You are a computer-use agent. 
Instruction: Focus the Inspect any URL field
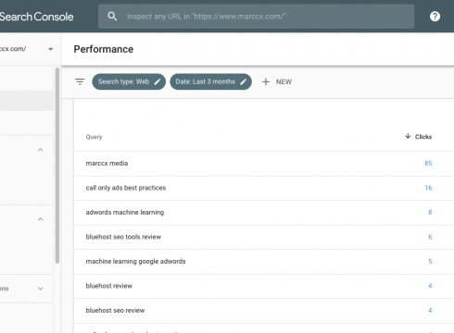(257, 17)
